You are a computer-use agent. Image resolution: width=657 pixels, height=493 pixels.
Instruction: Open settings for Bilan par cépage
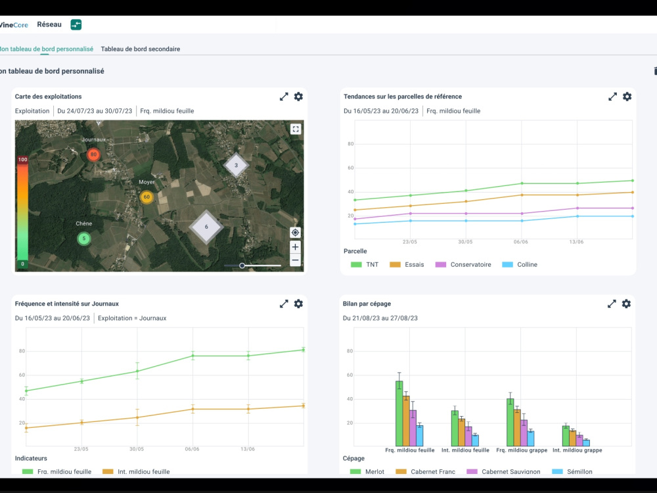[x=626, y=304]
